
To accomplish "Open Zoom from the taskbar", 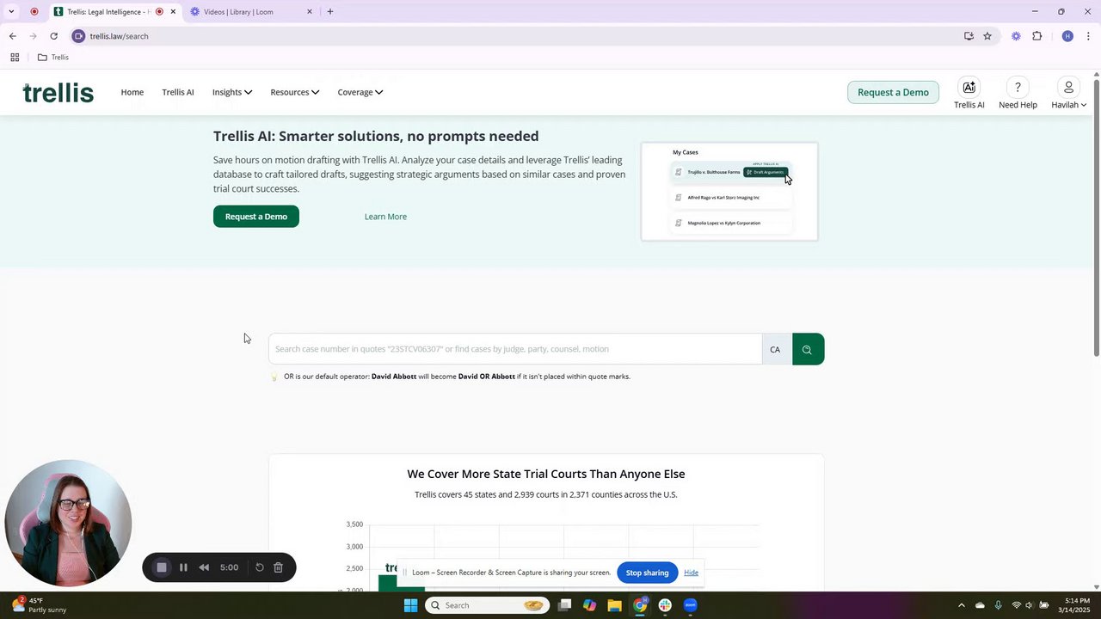I will pos(690,605).
